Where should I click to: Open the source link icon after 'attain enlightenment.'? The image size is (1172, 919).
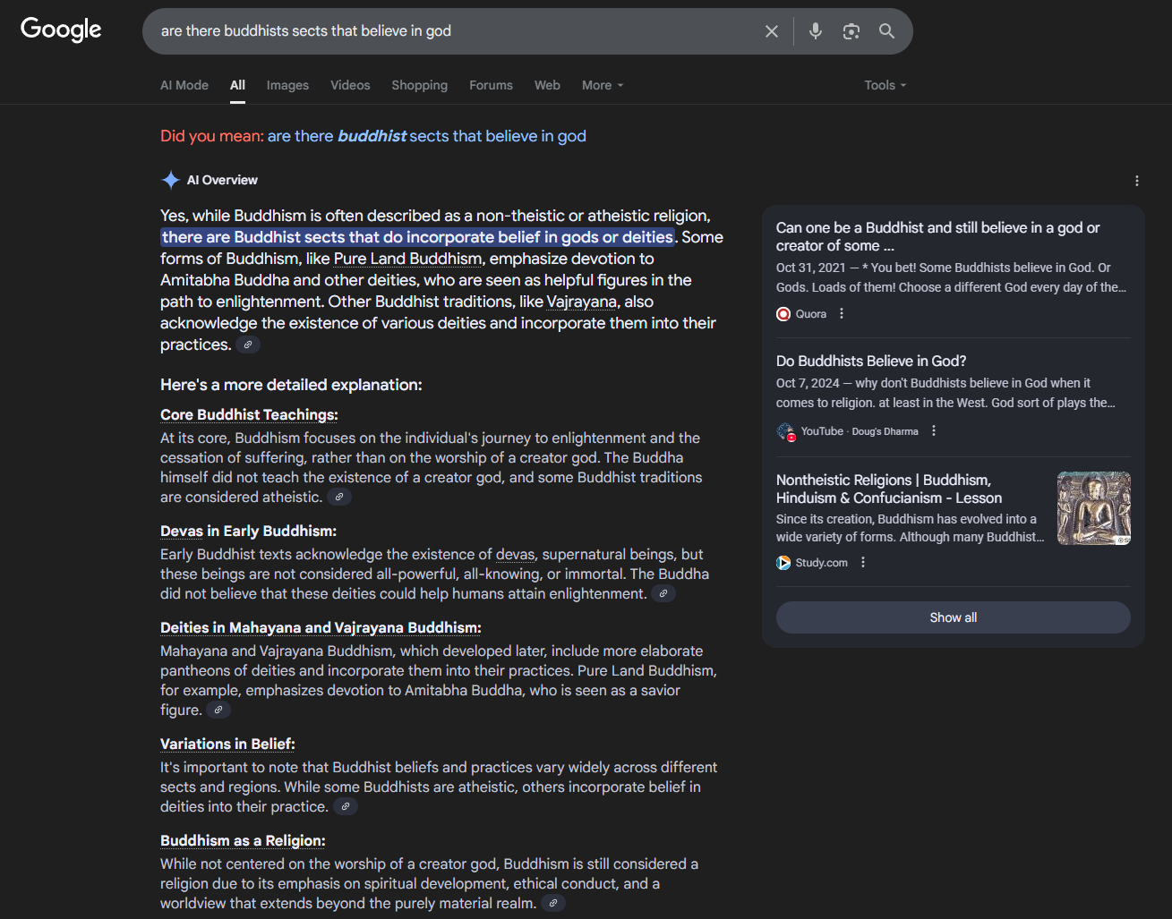pyautogui.click(x=663, y=593)
